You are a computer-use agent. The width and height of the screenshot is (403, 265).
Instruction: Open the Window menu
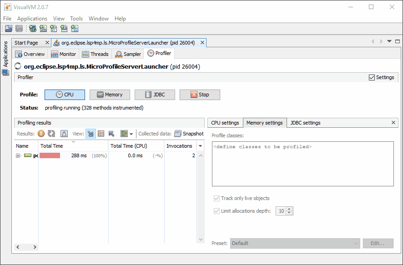tap(98, 19)
